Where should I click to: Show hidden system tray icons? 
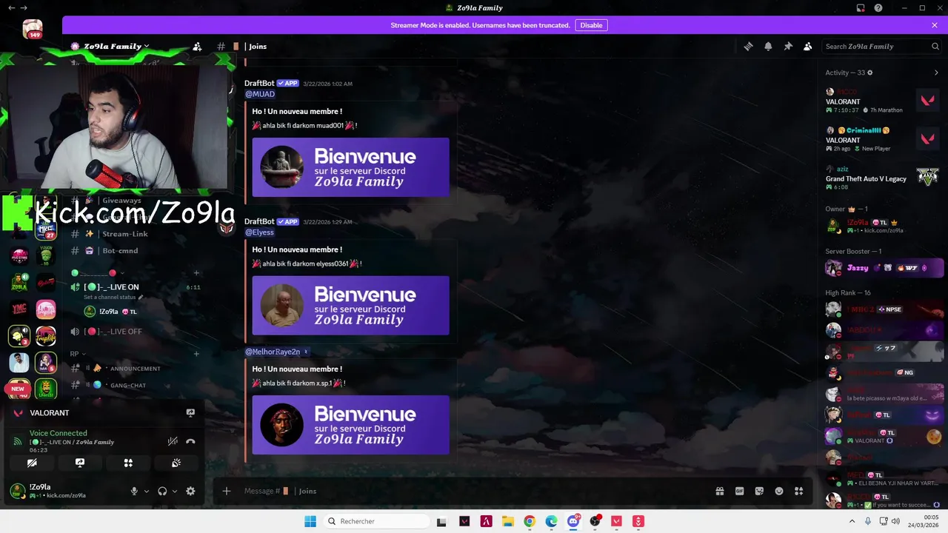coord(852,521)
